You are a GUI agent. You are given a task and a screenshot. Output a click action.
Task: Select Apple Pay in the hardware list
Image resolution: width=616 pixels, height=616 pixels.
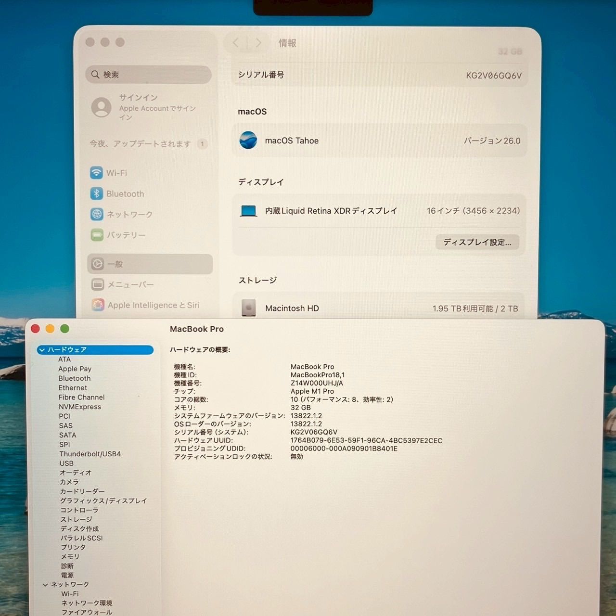click(75, 369)
